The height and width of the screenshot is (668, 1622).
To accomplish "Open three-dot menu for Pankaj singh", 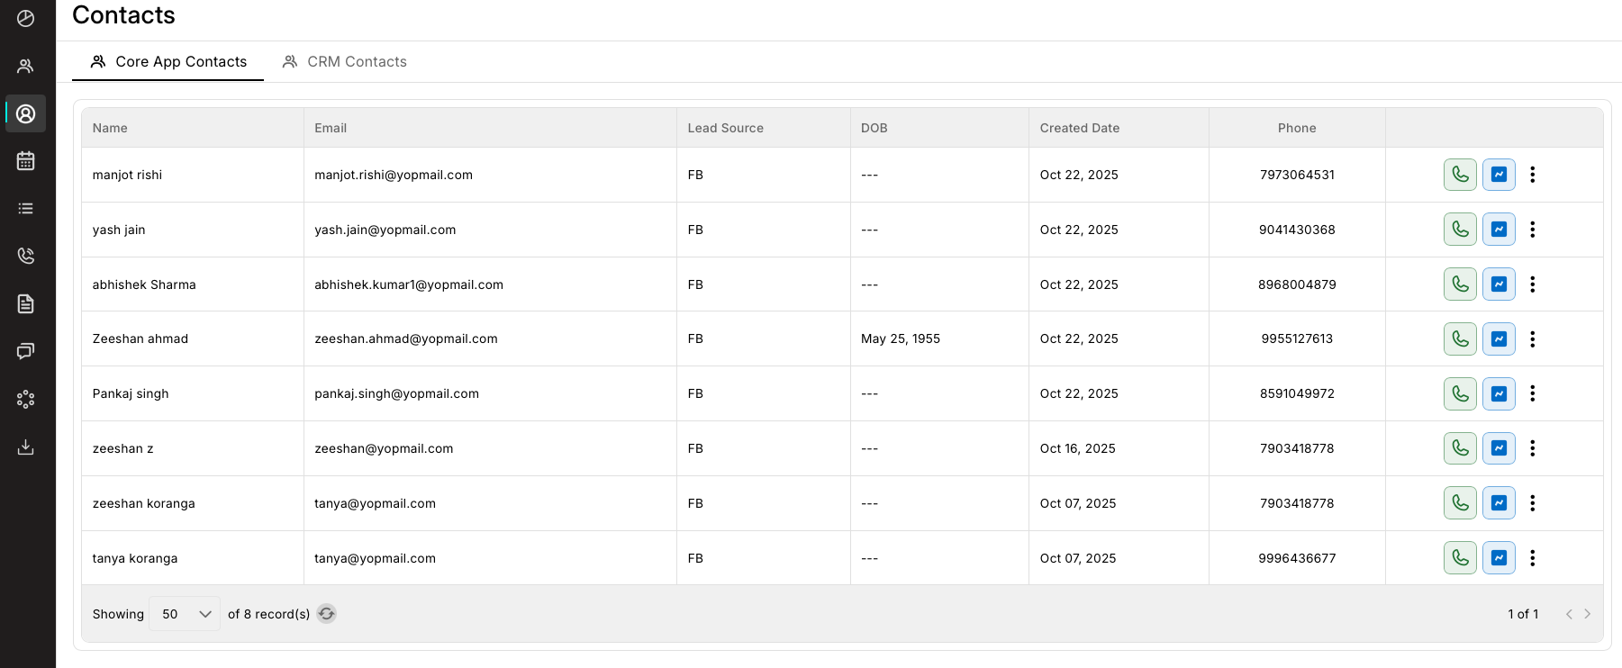I will 1532,393.
